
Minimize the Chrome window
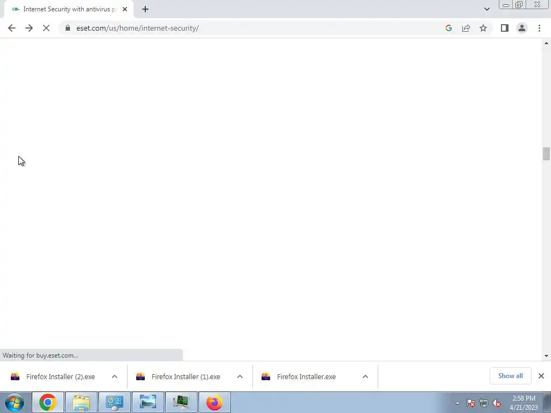pos(506,4)
